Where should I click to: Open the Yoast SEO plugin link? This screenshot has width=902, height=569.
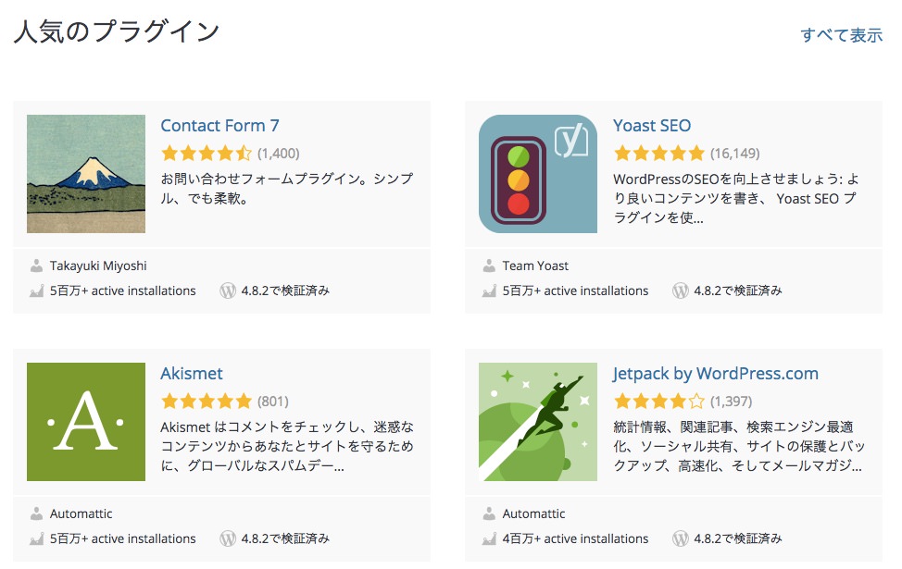point(652,125)
